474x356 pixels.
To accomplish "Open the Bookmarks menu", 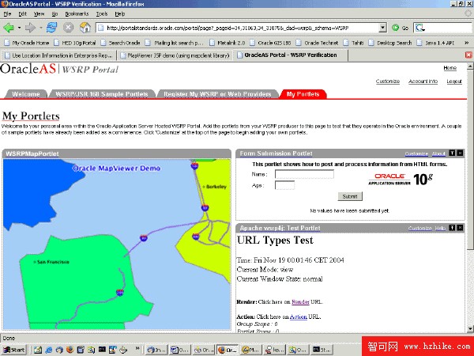I will (x=77, y=14).
